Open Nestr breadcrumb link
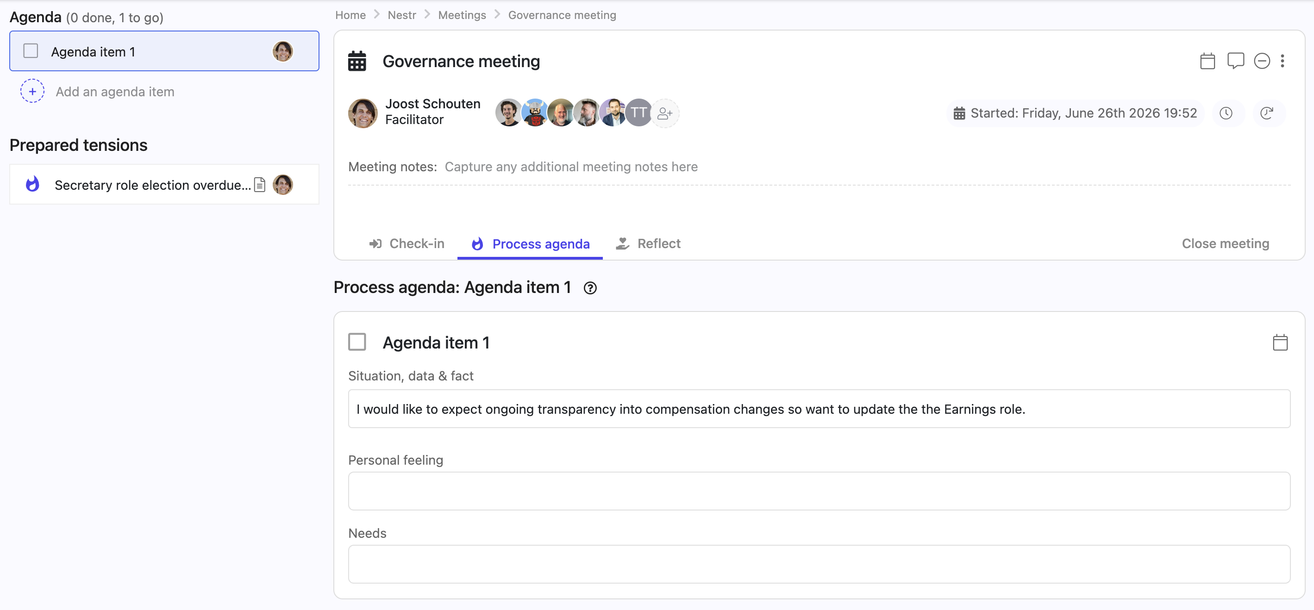 [x=402, y=15]
